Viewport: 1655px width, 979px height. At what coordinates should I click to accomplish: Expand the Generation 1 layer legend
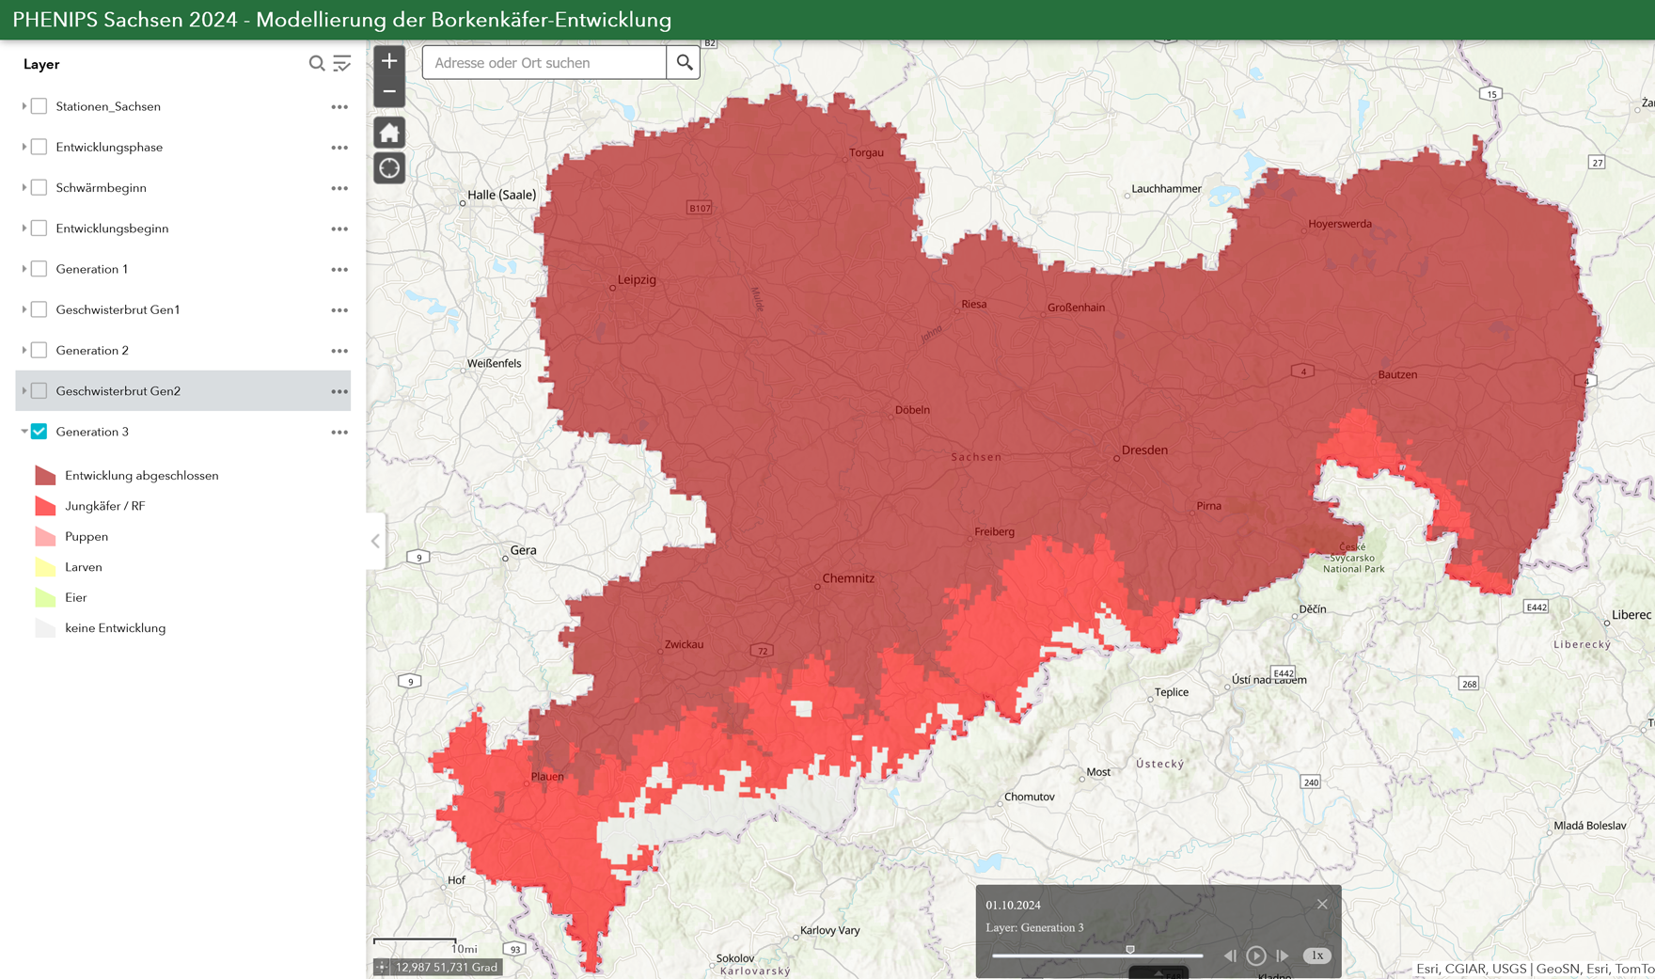point(24,269)
